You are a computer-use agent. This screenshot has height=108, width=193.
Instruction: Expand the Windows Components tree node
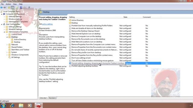(7, 55)
